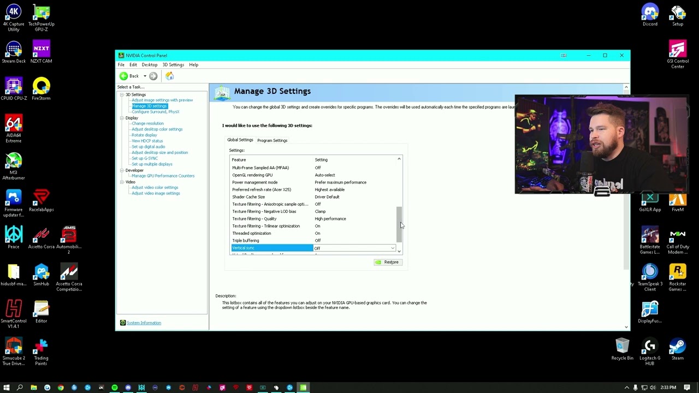Open the Edit menu
Image resolution: width=699 pixels, height=393 pixels.
133,64
